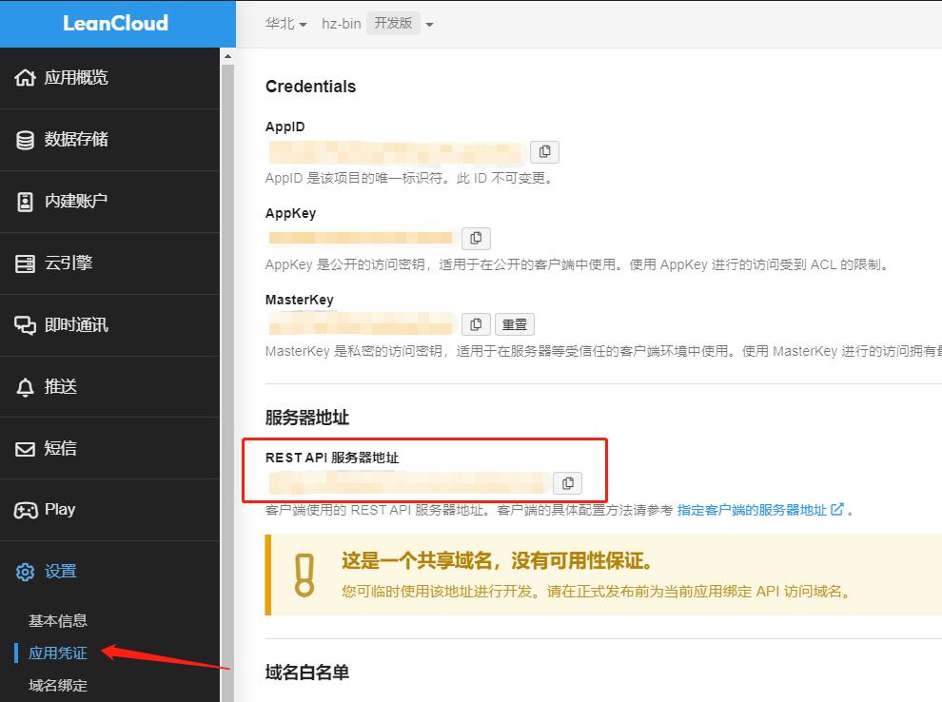Reset the MasterKey with 重置 button

pyautogui.click(x=515, y=324)
